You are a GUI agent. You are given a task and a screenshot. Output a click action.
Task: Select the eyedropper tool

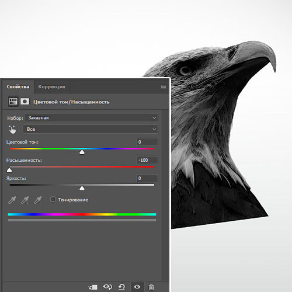12,200
